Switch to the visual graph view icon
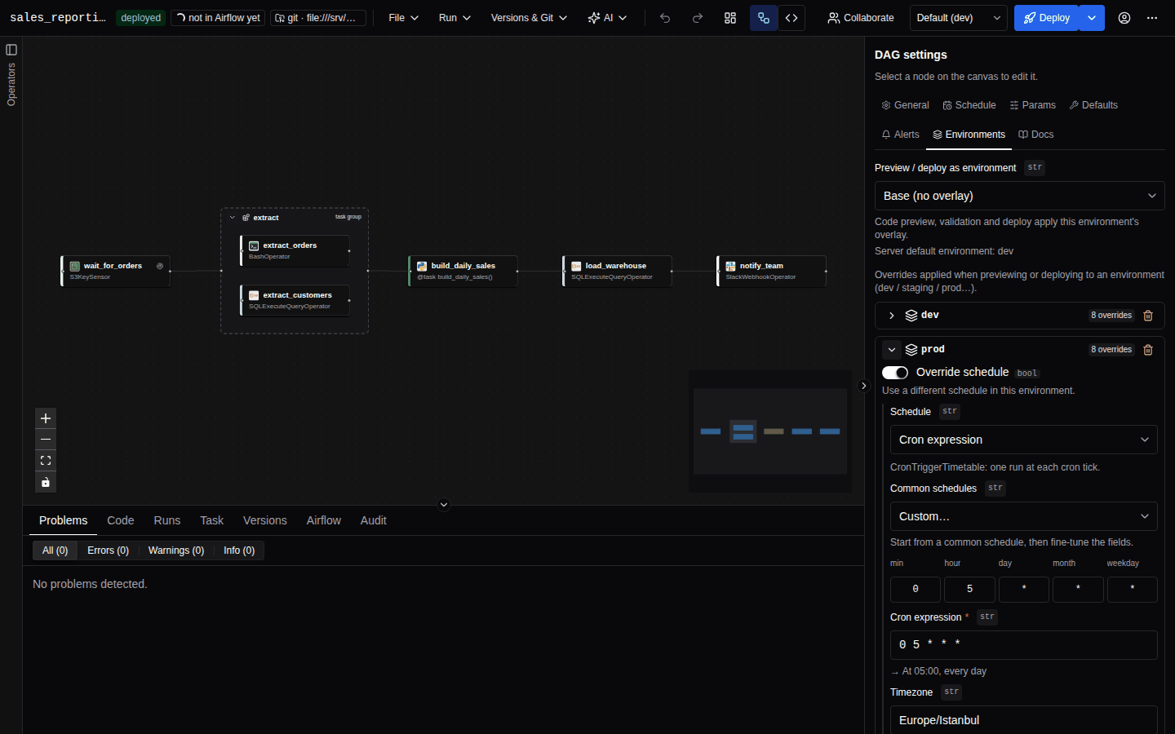1175x734 pixels. 764,18
